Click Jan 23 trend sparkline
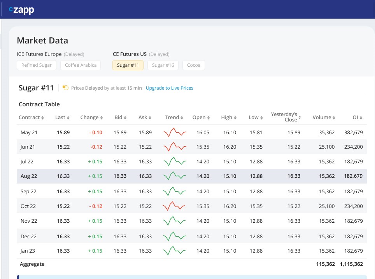Viewport: 375px width, 279px height. [x=174, y=251]
